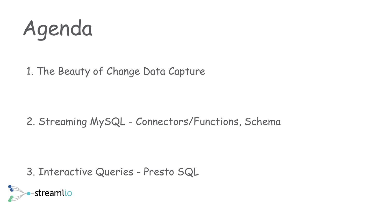Click 'The Beauty of Change Data Capture' item
This screenshot has height=209, width=373.
(x=121, y=71)
